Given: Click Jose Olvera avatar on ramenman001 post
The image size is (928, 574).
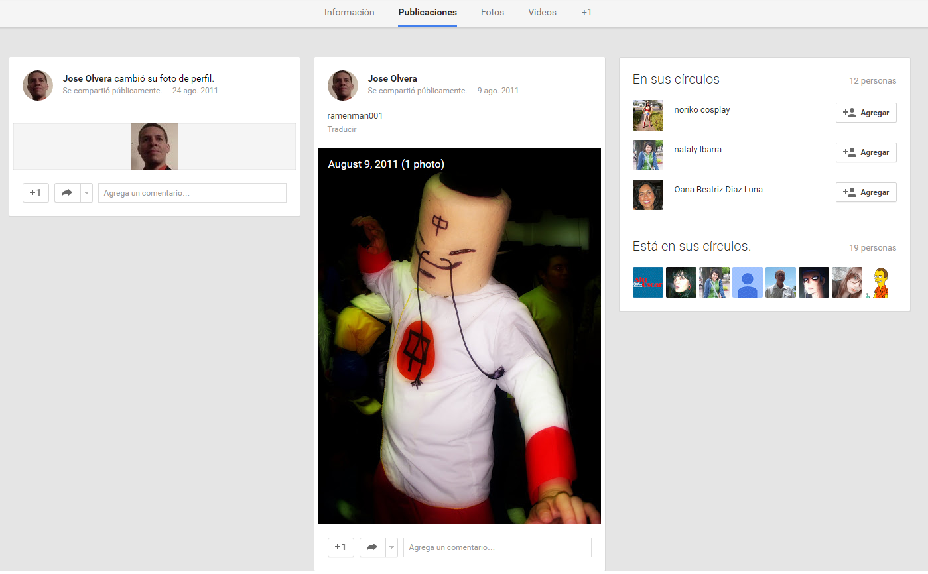Looking at the screenshot, I should click(343, 86).
